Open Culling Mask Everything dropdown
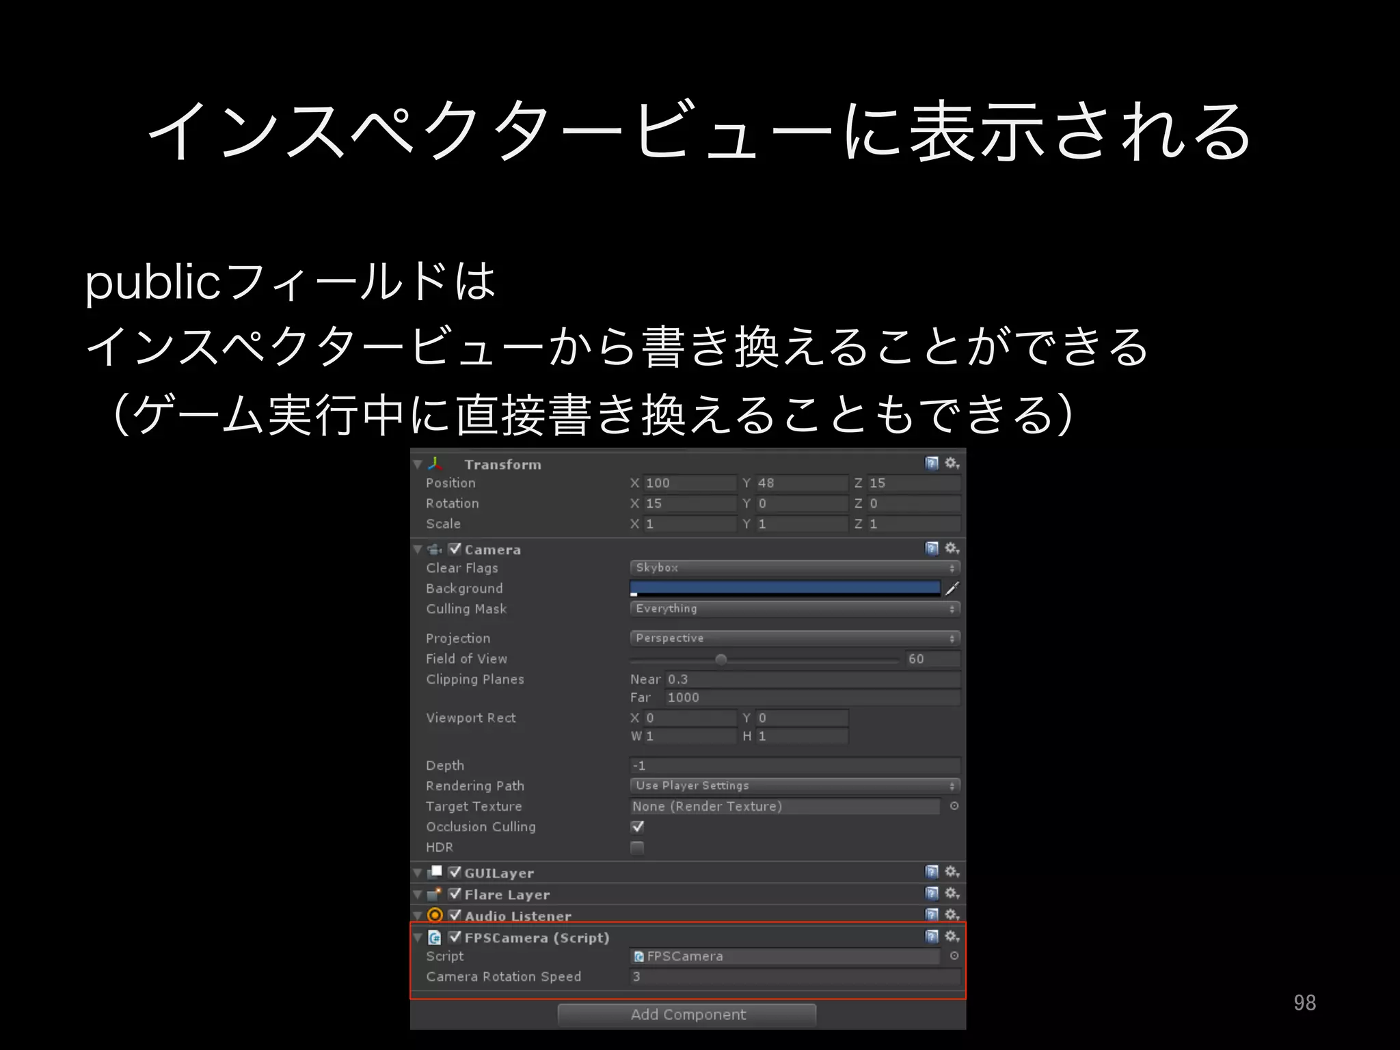Screen dimensions: 1400x1050 [795, 608]
